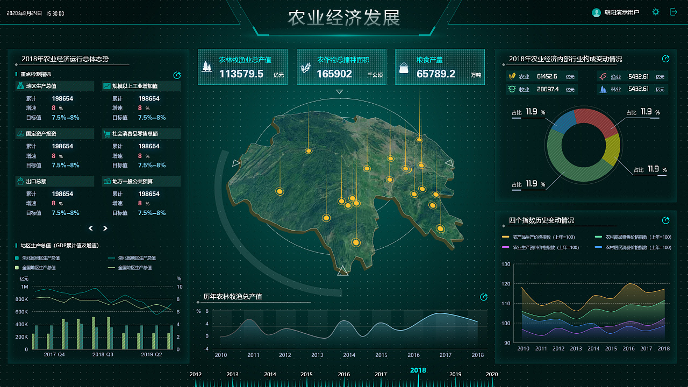
Task: Go to next indicator page arrow
Action: [105, 228]
